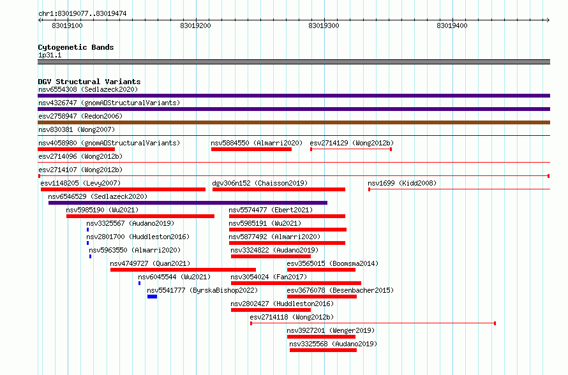Screen dimensions: 568x375
Task: Click the thin red line under esv2714118
Action: click(x=373, y=323)
